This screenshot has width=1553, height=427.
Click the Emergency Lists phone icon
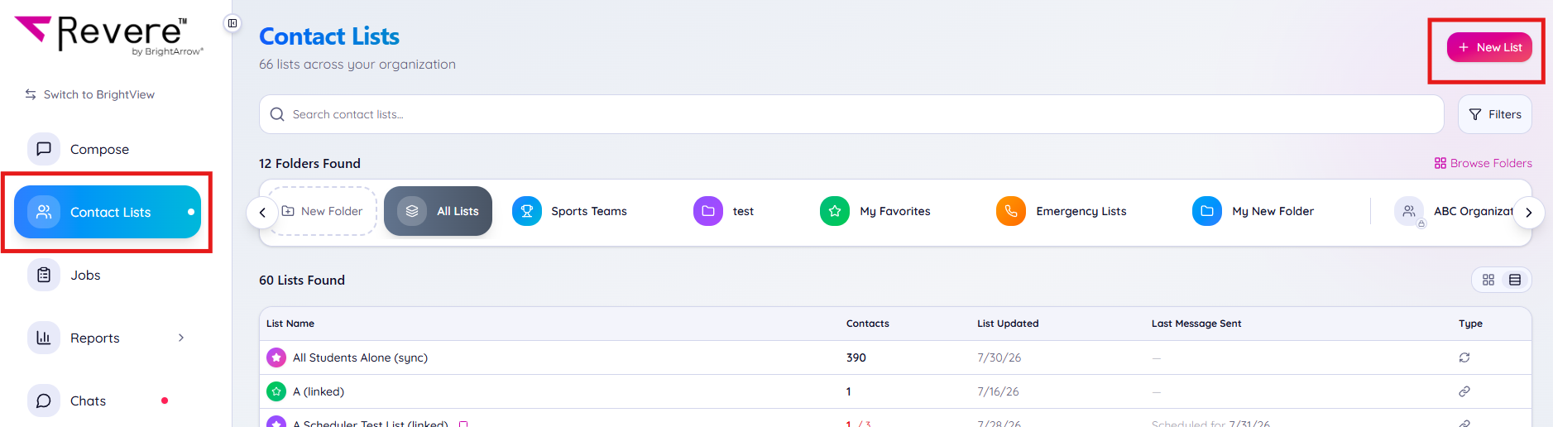(1011, 211)
